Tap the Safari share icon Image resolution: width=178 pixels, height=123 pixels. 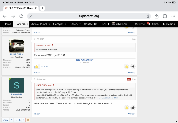tap(157, 16)
